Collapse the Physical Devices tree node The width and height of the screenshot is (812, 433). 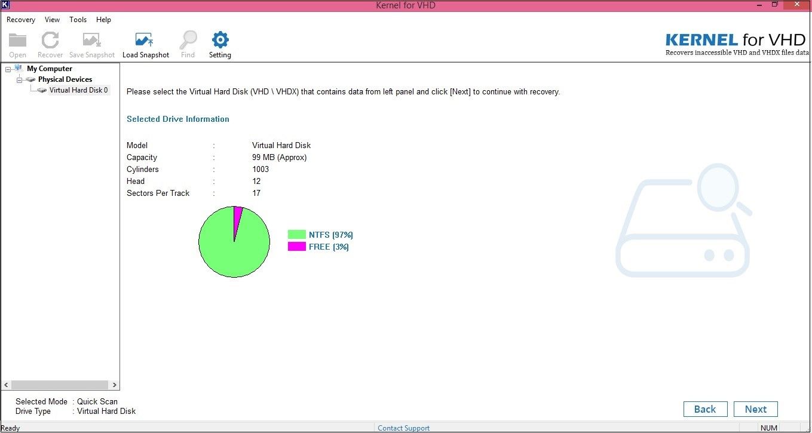click(x=19, y=80)
